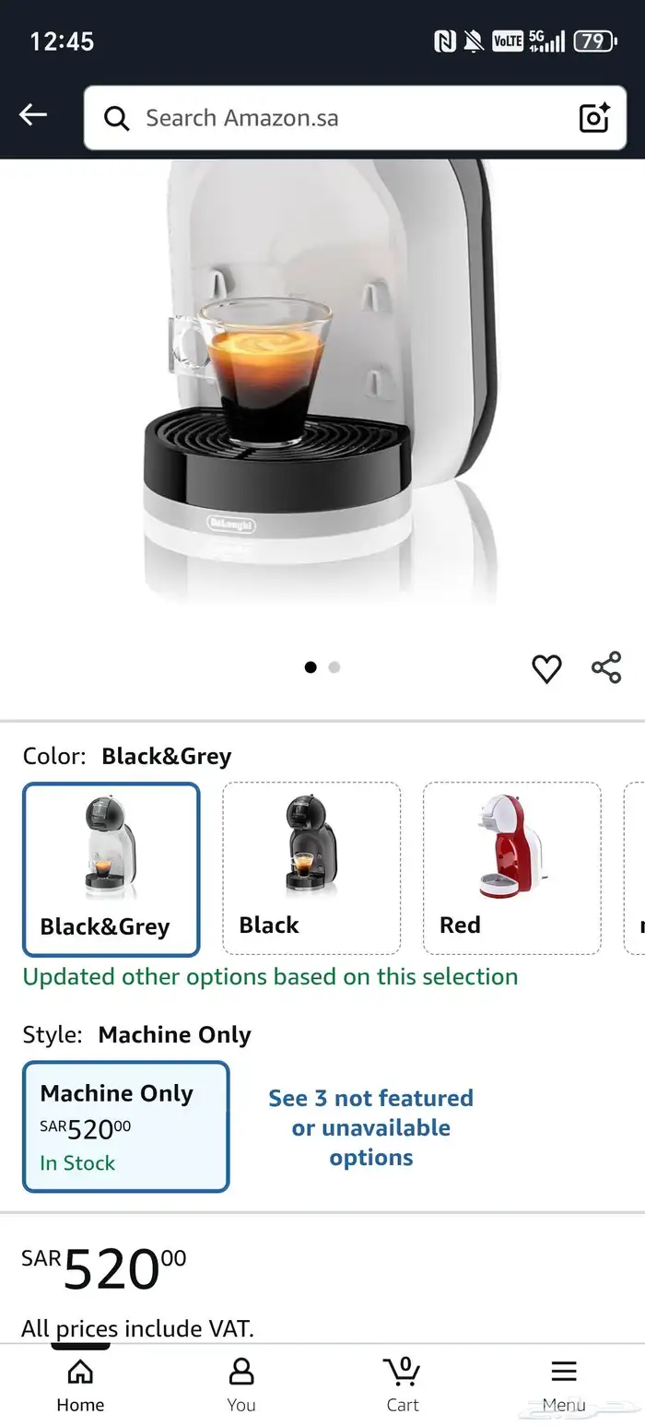The width and height of the screenshot is (645, 1426).
Task: Select the Black color option
Action: [311, 868]
